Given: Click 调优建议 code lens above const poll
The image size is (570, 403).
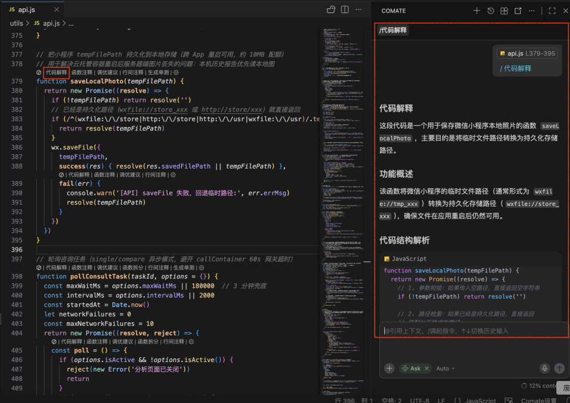Looking at the screenshot, I should [x=122, y=342].
